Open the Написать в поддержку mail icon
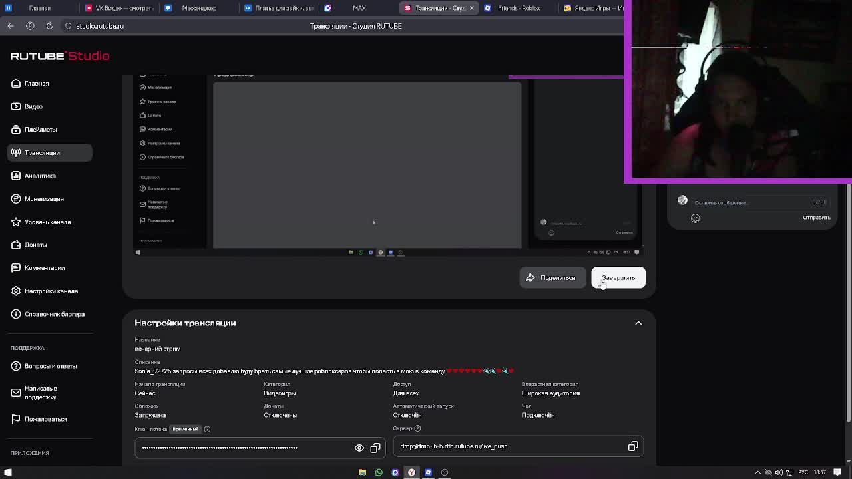852x479 pixels. tap(16, 393)
